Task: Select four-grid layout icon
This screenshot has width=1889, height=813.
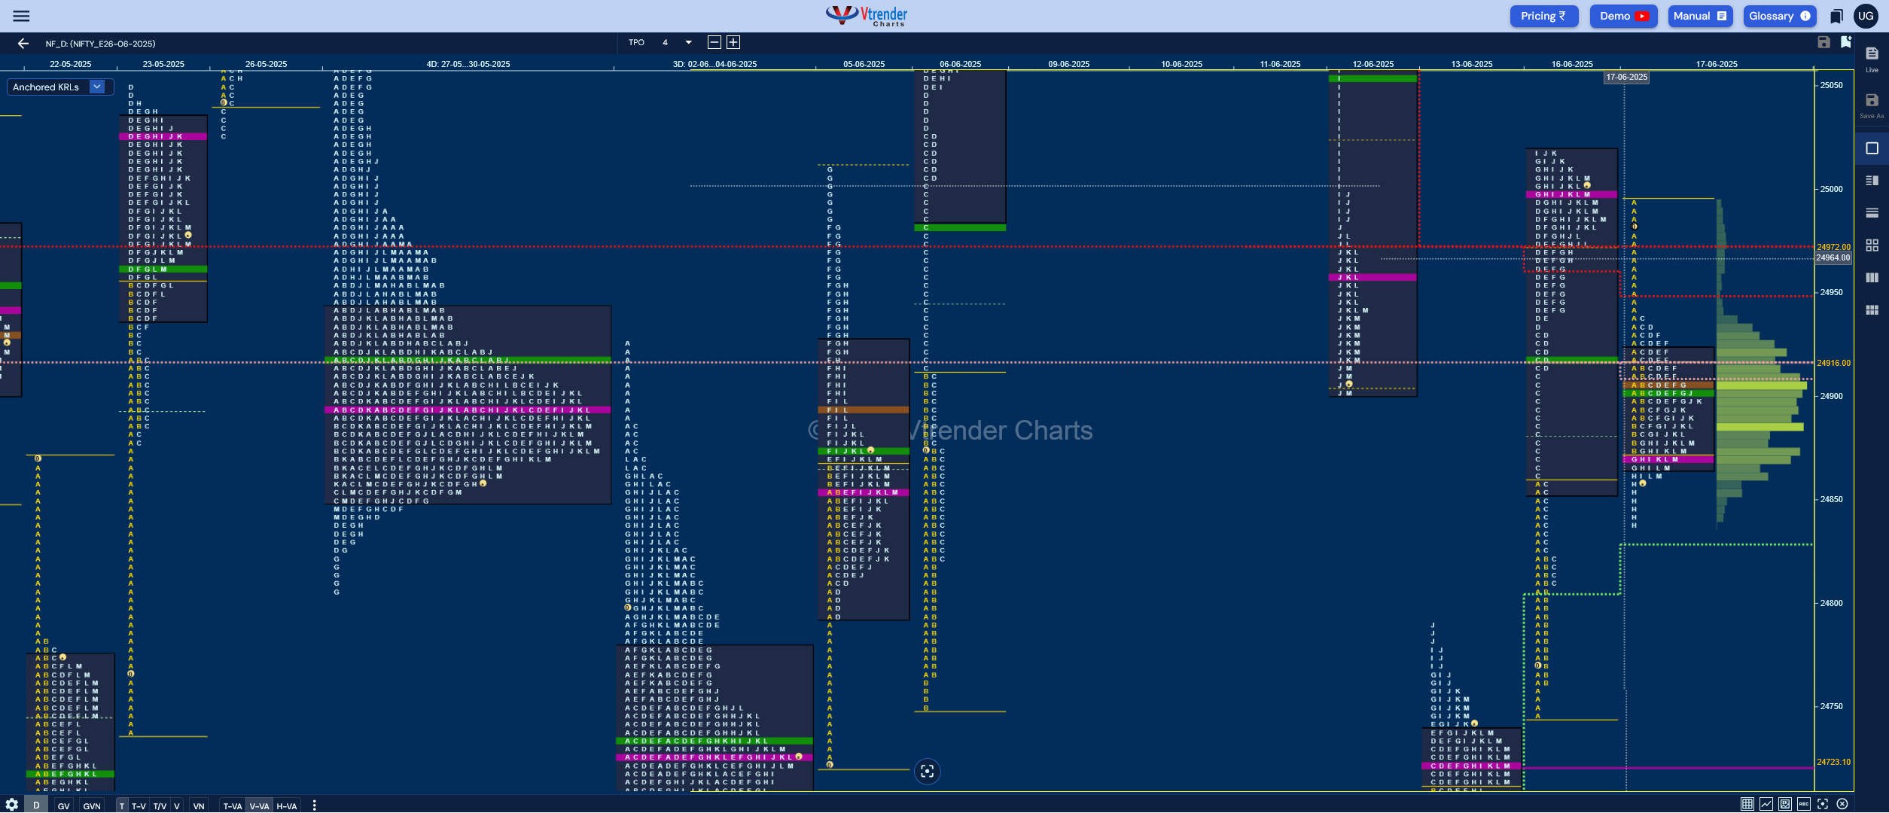Action: [1872, 245]
